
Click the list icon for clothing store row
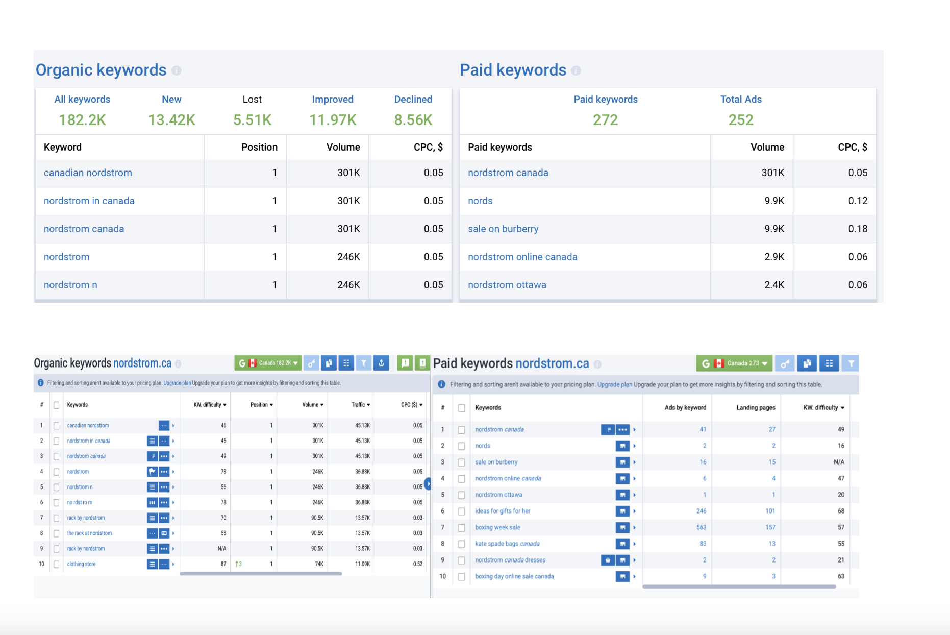(152, 564)
